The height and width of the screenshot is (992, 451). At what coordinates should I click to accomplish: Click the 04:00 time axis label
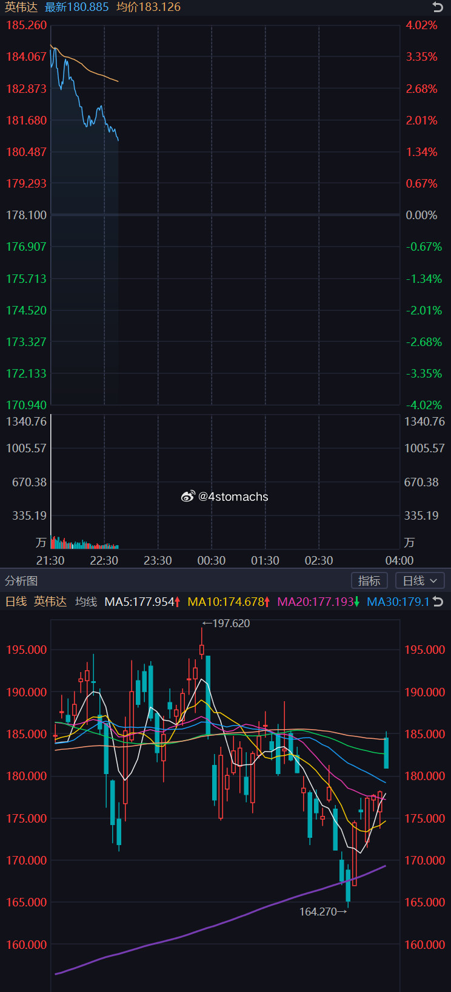click(x=399, y=560)
